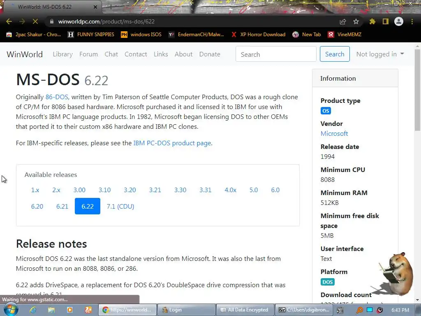Screen dimensions: 421x316
Task: Bookmark this page with the star
Action: point(356,21)
